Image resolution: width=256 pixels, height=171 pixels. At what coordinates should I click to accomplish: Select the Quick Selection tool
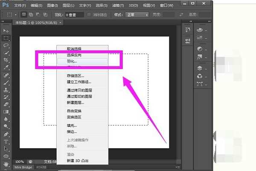6,53
